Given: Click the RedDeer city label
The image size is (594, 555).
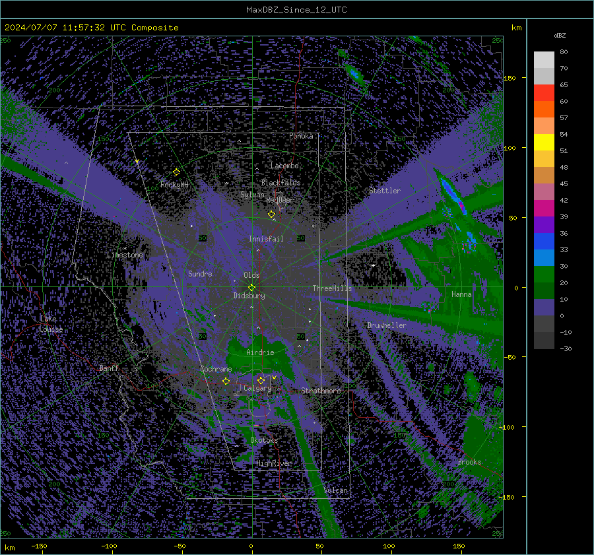Looking at the screenshot, I should (280, 200).
